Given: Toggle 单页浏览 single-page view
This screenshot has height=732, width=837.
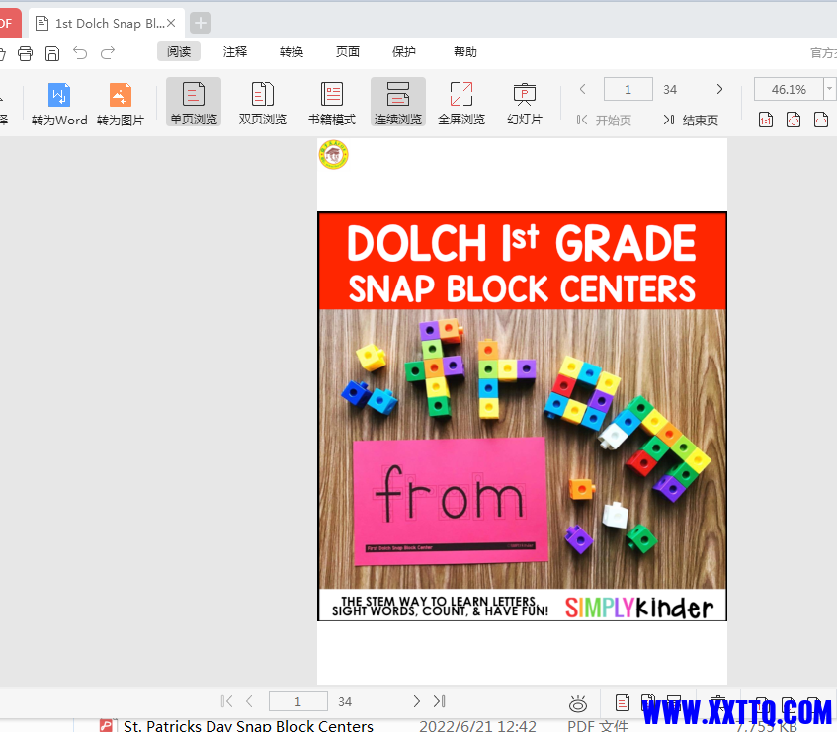Looking at the screenshot, I should point(194,103).
